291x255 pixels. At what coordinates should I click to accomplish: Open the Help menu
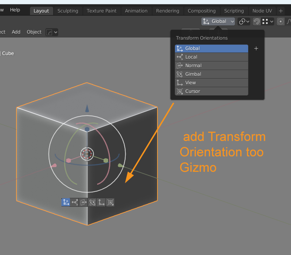click(15, 10)
